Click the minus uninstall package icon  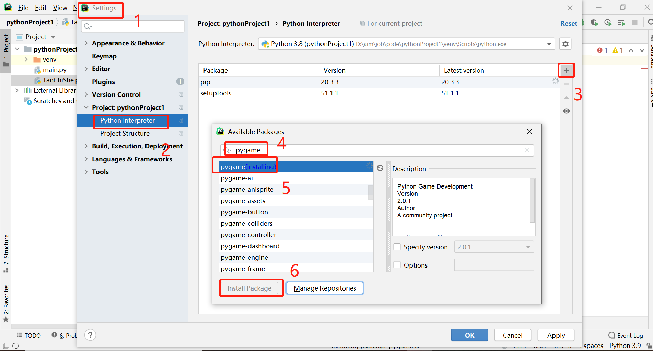click(567, 84)
